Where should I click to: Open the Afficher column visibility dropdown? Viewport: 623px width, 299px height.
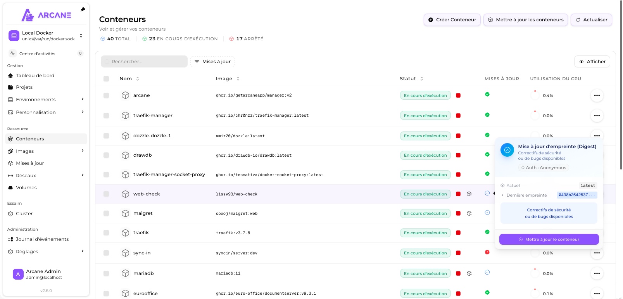coord(592,62)
